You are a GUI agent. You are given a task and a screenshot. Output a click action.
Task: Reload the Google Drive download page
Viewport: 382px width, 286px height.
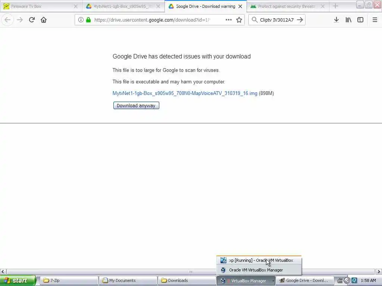[32, 20]
